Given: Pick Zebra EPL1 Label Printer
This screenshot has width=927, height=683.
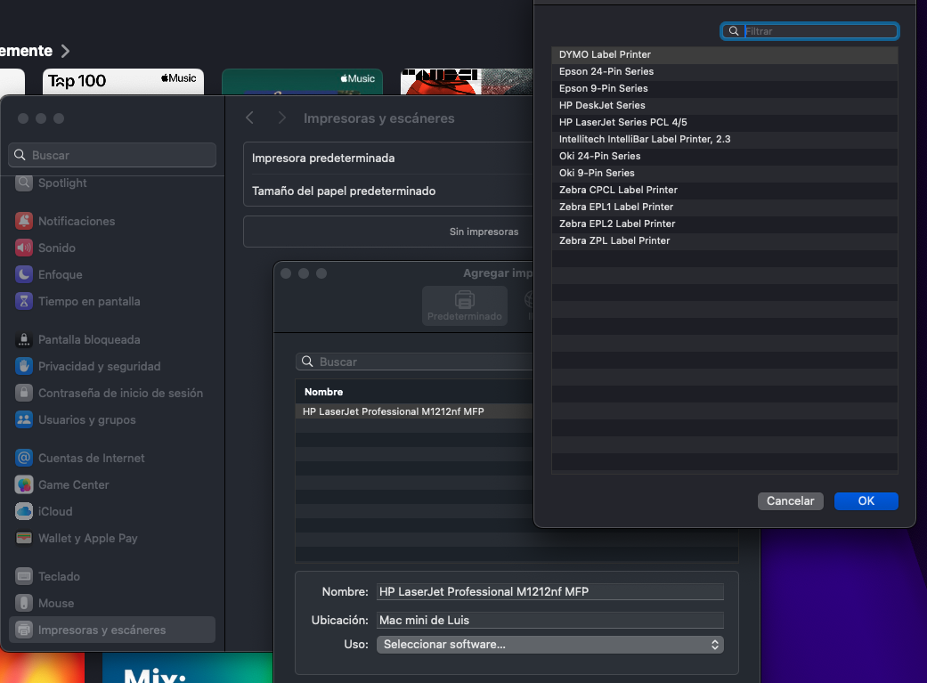Looking at the screenshot, I should click(x=724, y=207).
